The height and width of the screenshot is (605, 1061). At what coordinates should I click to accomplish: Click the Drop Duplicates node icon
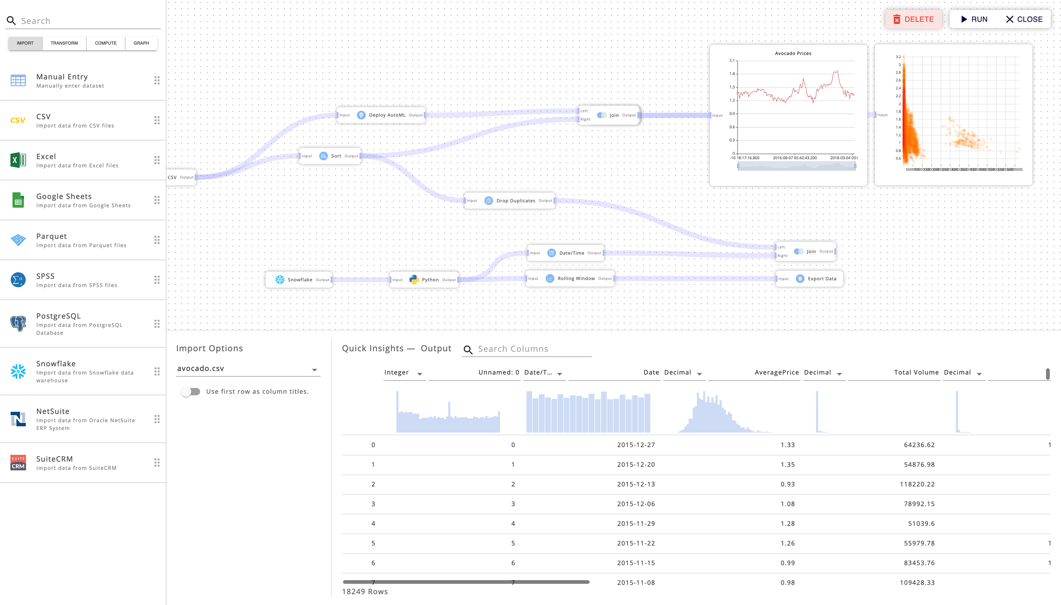[x=489, y=201]
